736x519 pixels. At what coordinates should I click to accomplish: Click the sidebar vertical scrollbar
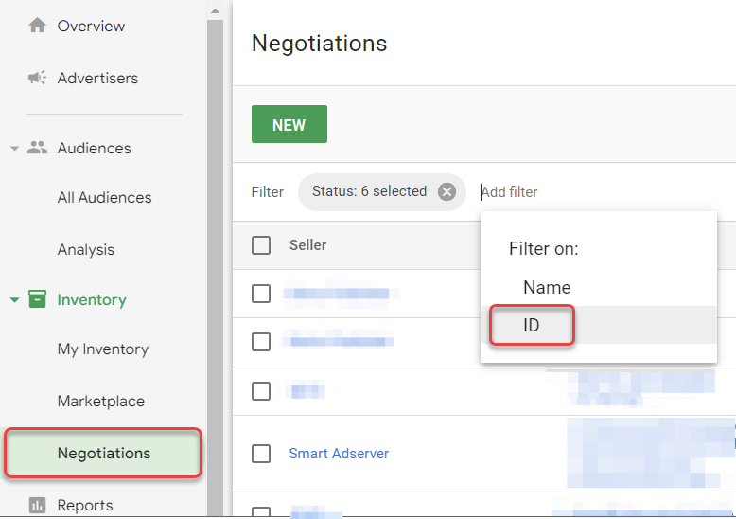[x=215, y=256]
